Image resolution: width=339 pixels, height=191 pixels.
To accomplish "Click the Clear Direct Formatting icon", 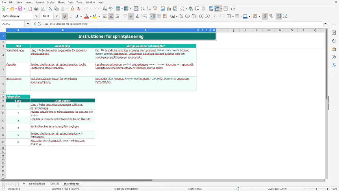I will point(79,9).
